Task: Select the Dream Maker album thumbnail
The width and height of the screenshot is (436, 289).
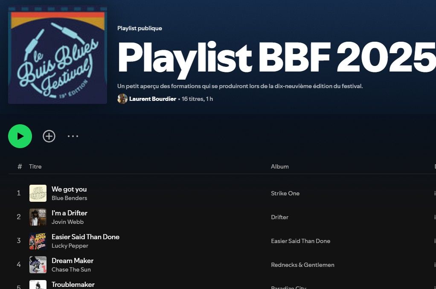Action: tap(38, 265)
